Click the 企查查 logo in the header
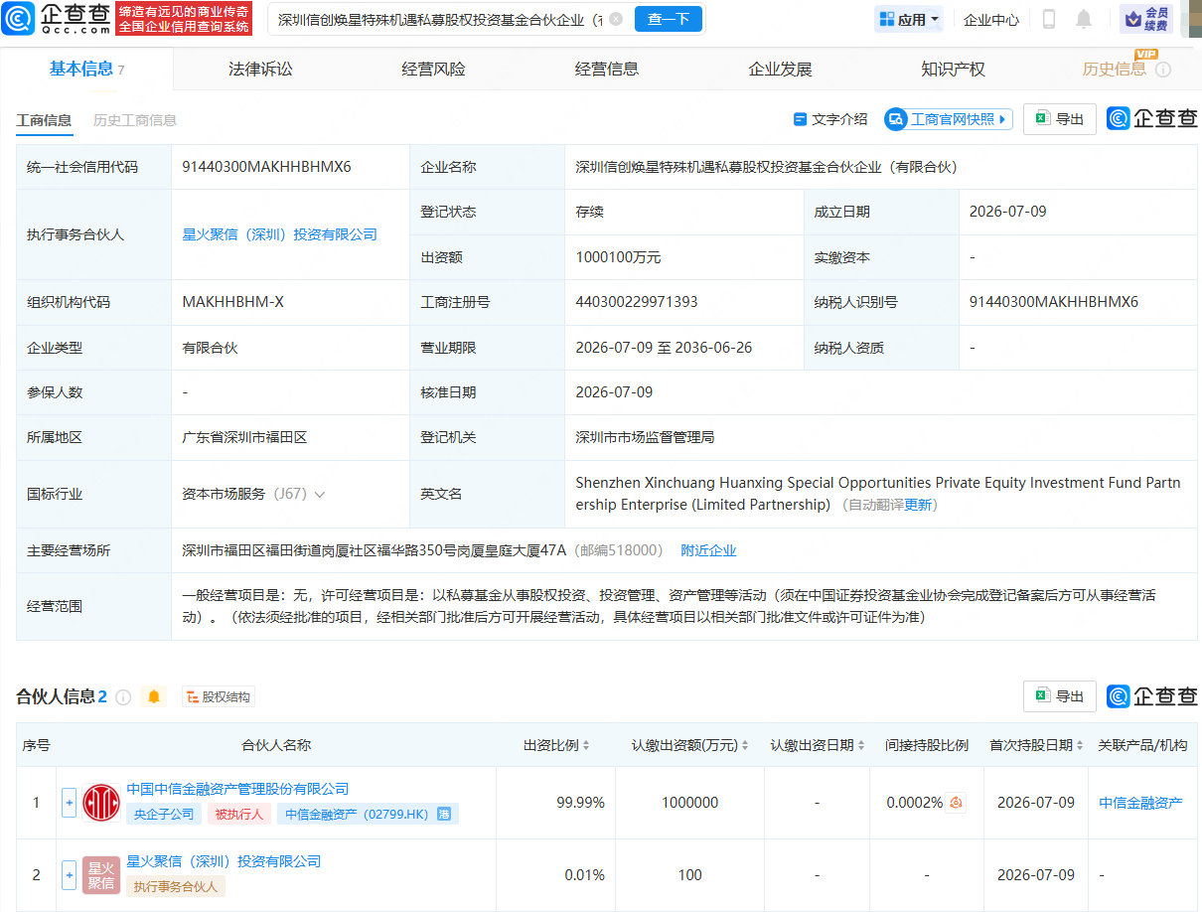 coord(57,18)
